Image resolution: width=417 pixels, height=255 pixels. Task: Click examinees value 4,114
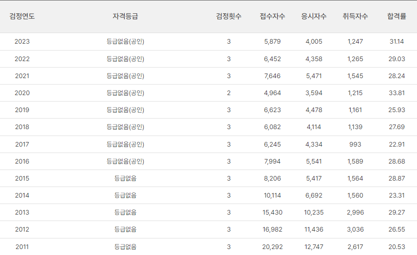coord(314,127)
